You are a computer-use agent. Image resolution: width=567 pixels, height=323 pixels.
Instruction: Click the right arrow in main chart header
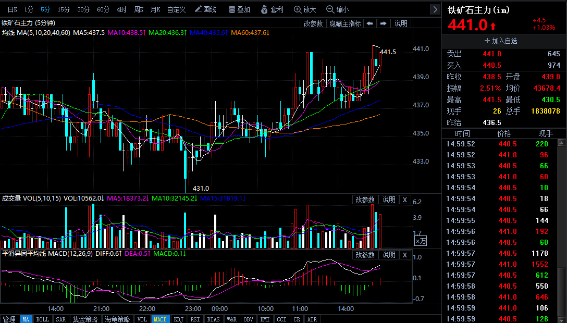point(384,23)
